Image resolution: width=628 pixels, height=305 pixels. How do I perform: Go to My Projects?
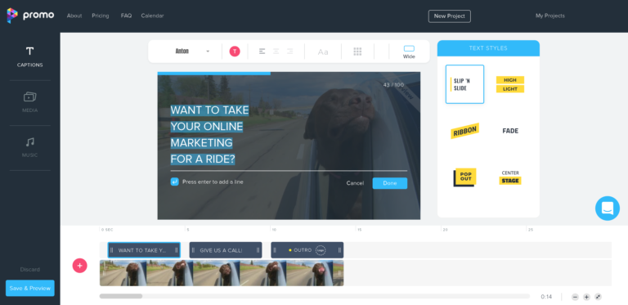point(549,16)
